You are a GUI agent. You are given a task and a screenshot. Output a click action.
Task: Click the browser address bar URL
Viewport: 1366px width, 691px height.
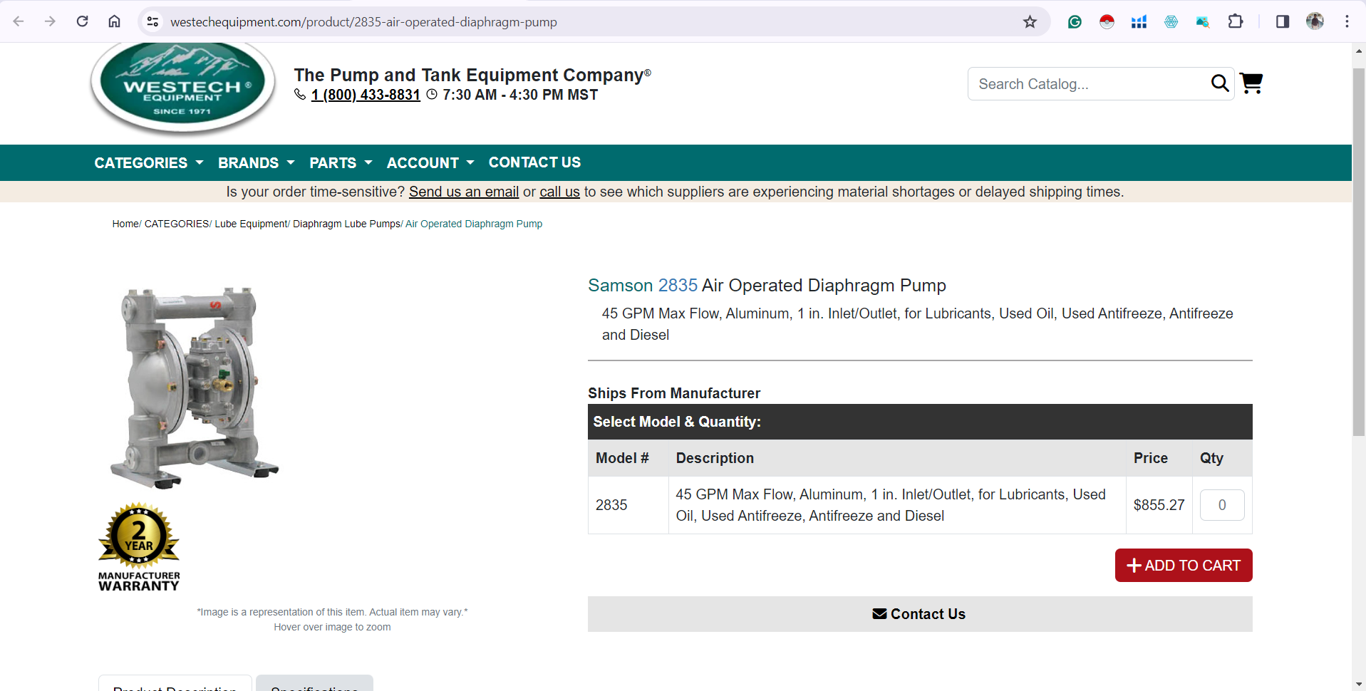pyautogui.click(x=363, y=22)
